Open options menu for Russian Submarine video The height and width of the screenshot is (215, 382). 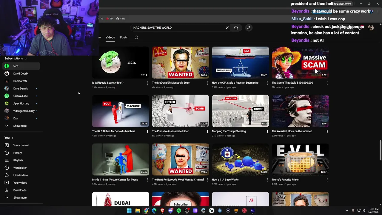[x=267, y=83]
